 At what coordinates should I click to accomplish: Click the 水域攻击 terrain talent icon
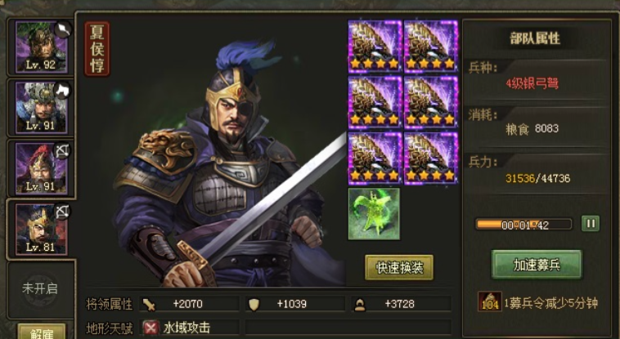[x=151, y=328]
